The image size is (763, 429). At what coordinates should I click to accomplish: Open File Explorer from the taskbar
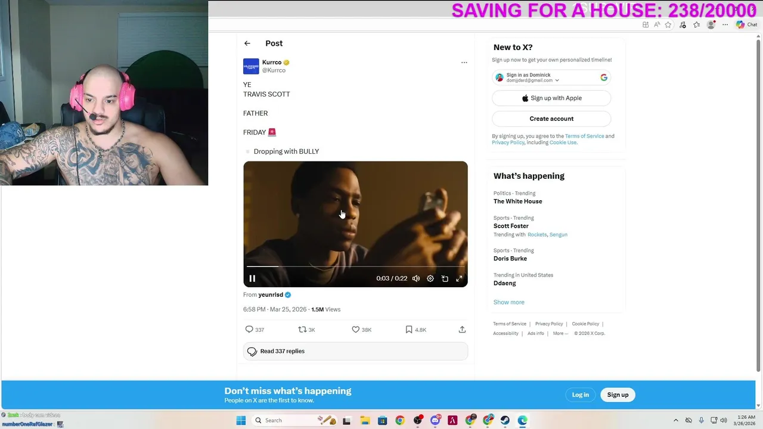[365, 421]
